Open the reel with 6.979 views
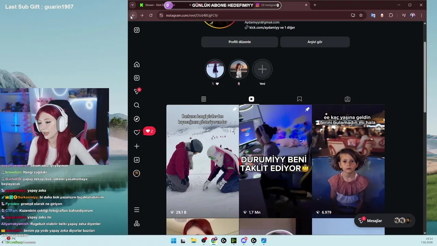 pos(348,161)
